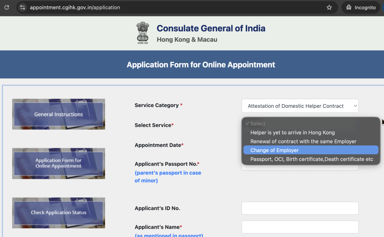Open site information icon in address bar
Viewport: 384px width, 237px height.
tap(22, 7)
